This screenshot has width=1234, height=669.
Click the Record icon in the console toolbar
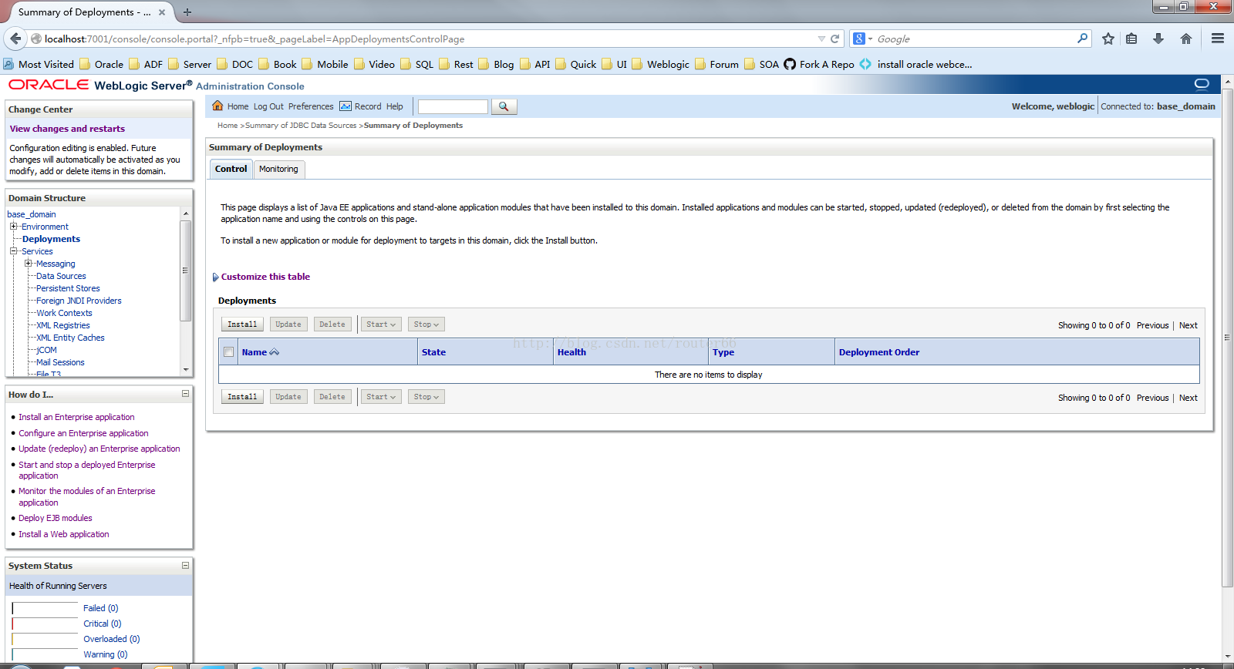click(346, 106)
